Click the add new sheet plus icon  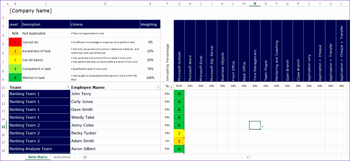pyautogui.click(x=85, y=157)
